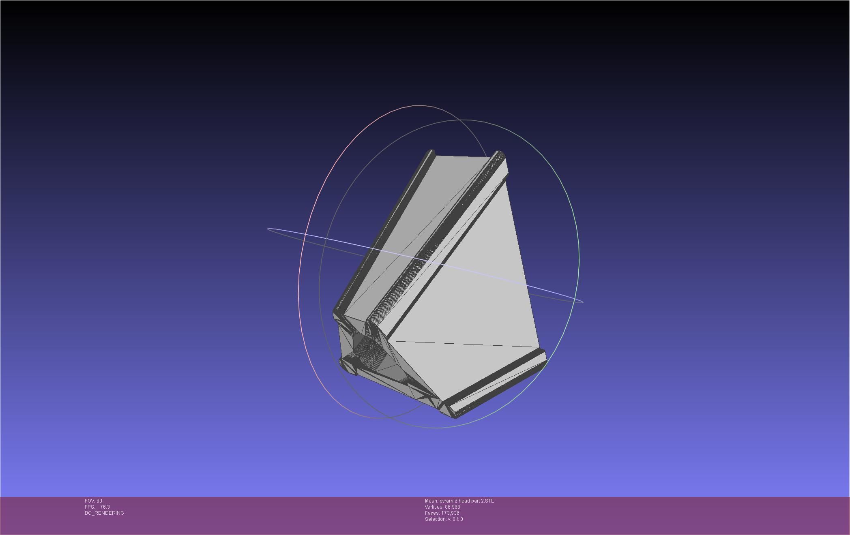
Task: Click the mesh name pyramid head part 2.STL
Action: click(459, 501)
